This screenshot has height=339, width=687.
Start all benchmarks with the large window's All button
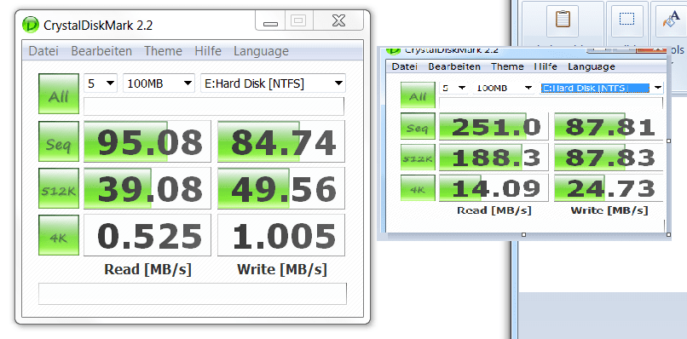(59, 95)
